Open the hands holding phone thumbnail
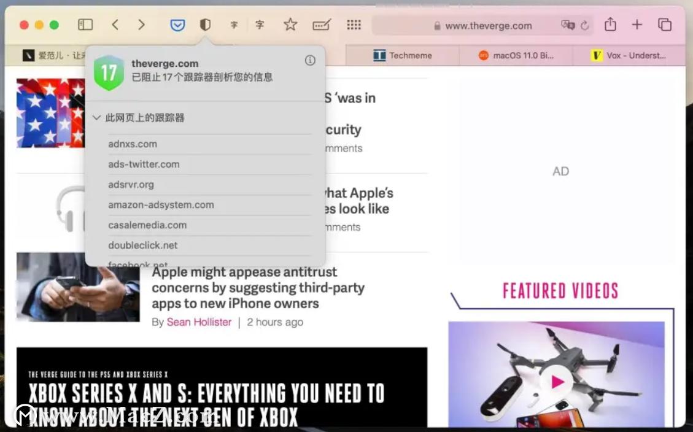Screen dimensions: 693x432 point(78,287)
